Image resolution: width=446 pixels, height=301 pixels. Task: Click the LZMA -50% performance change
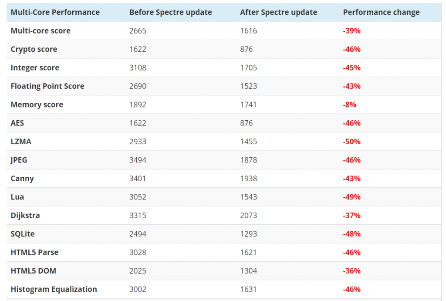(x=352, y=142)
